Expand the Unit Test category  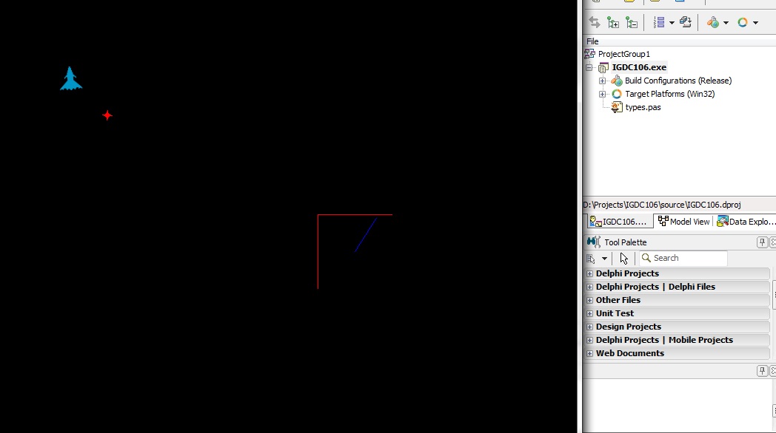589,313
